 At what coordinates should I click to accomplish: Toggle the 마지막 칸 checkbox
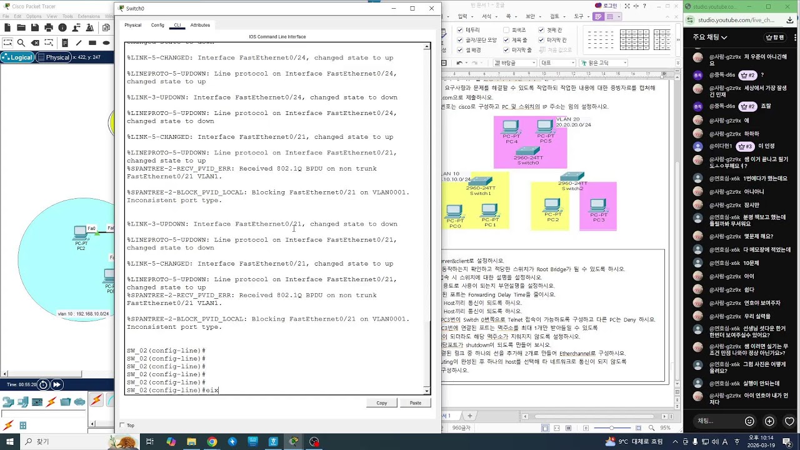pos(541,40)
